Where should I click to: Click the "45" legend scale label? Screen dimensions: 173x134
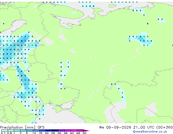coord(78,133)
